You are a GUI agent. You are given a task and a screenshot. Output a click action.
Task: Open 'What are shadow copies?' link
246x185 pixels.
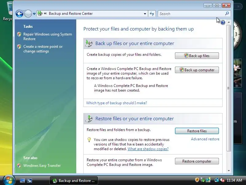point(148,149)
